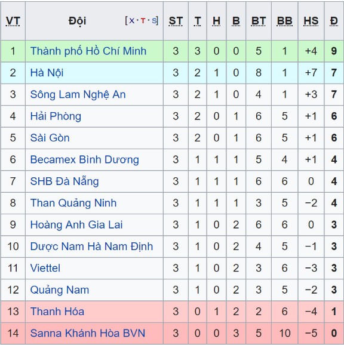The height and width of the screenshot is (345, 344).
Task: Click the SHB Đà Nẵng link
Action: 64,181
